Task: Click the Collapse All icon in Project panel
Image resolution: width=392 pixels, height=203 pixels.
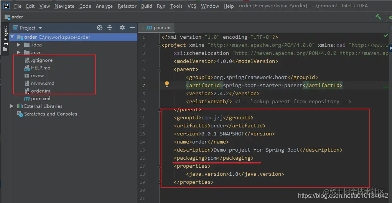Action: click(109, 28)
